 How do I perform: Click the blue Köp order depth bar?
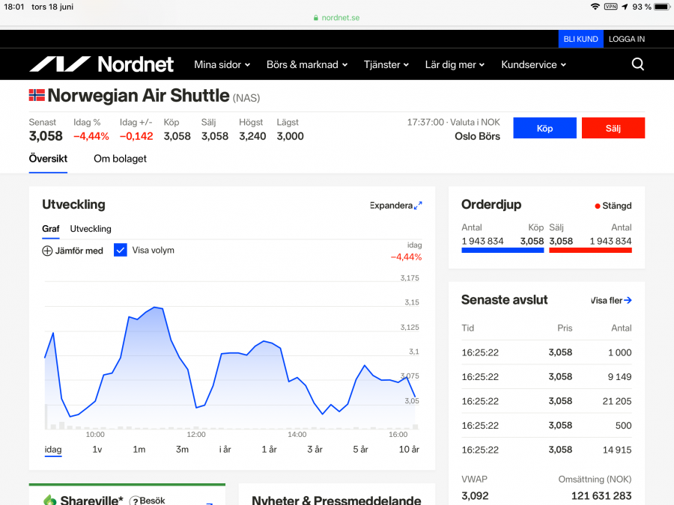[x=503, y=250]
